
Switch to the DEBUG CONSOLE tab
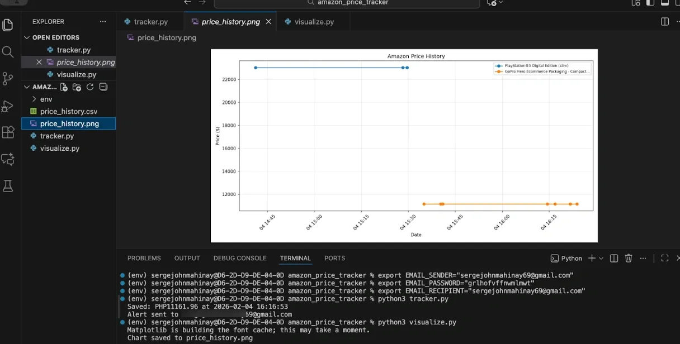coord(239,258)
